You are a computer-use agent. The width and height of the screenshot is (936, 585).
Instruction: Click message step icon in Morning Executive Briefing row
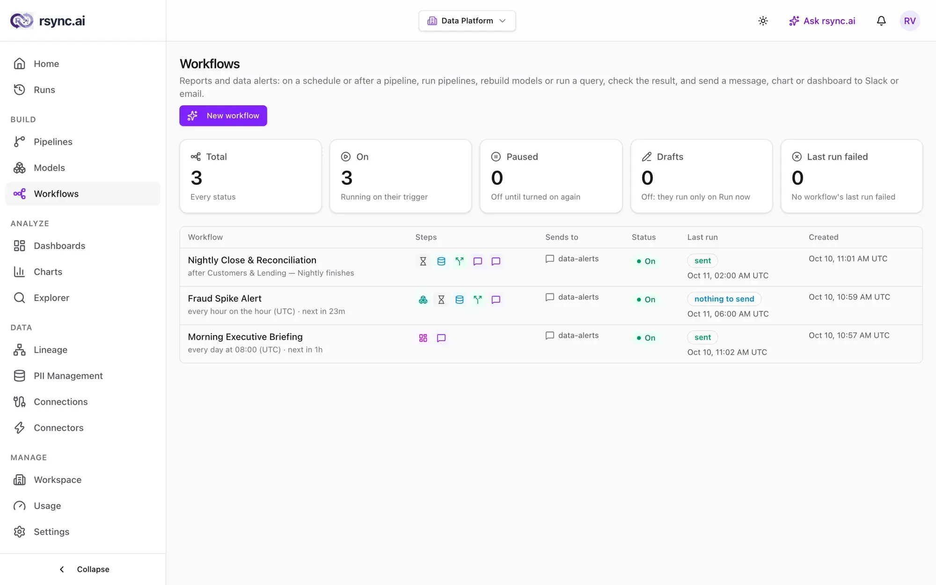click(441, 338)
